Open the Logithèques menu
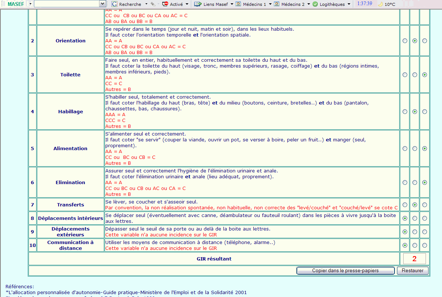The height and width of the screenshot is (297, 442). (x=331, y=4)
